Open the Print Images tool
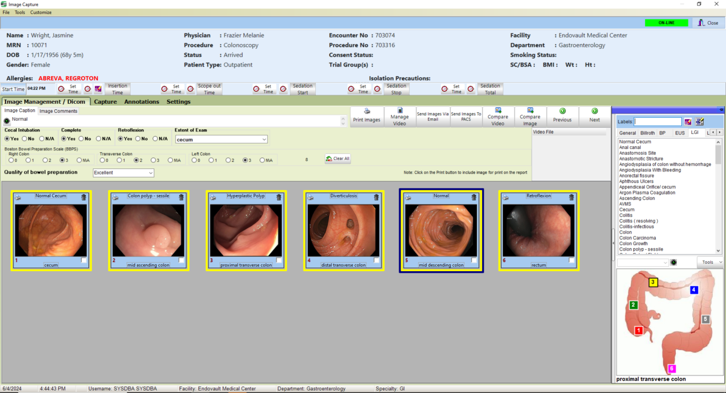Screen dimensions: 726x393 coord(365,116)
